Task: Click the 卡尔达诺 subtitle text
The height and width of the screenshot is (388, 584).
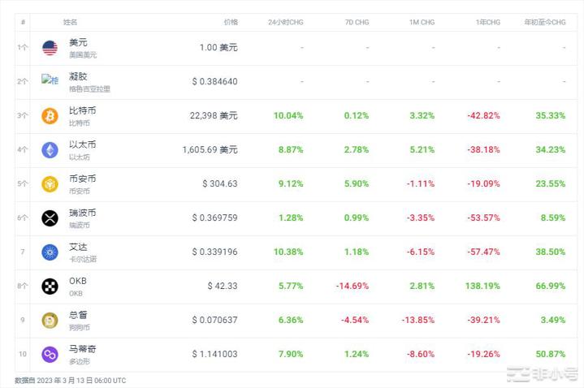Action: point(83,260)
